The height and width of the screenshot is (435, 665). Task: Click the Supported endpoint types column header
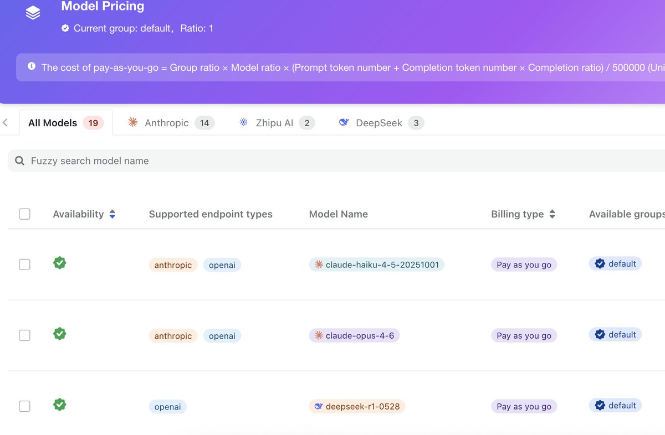pyautogui.click(x=211, y=214)
